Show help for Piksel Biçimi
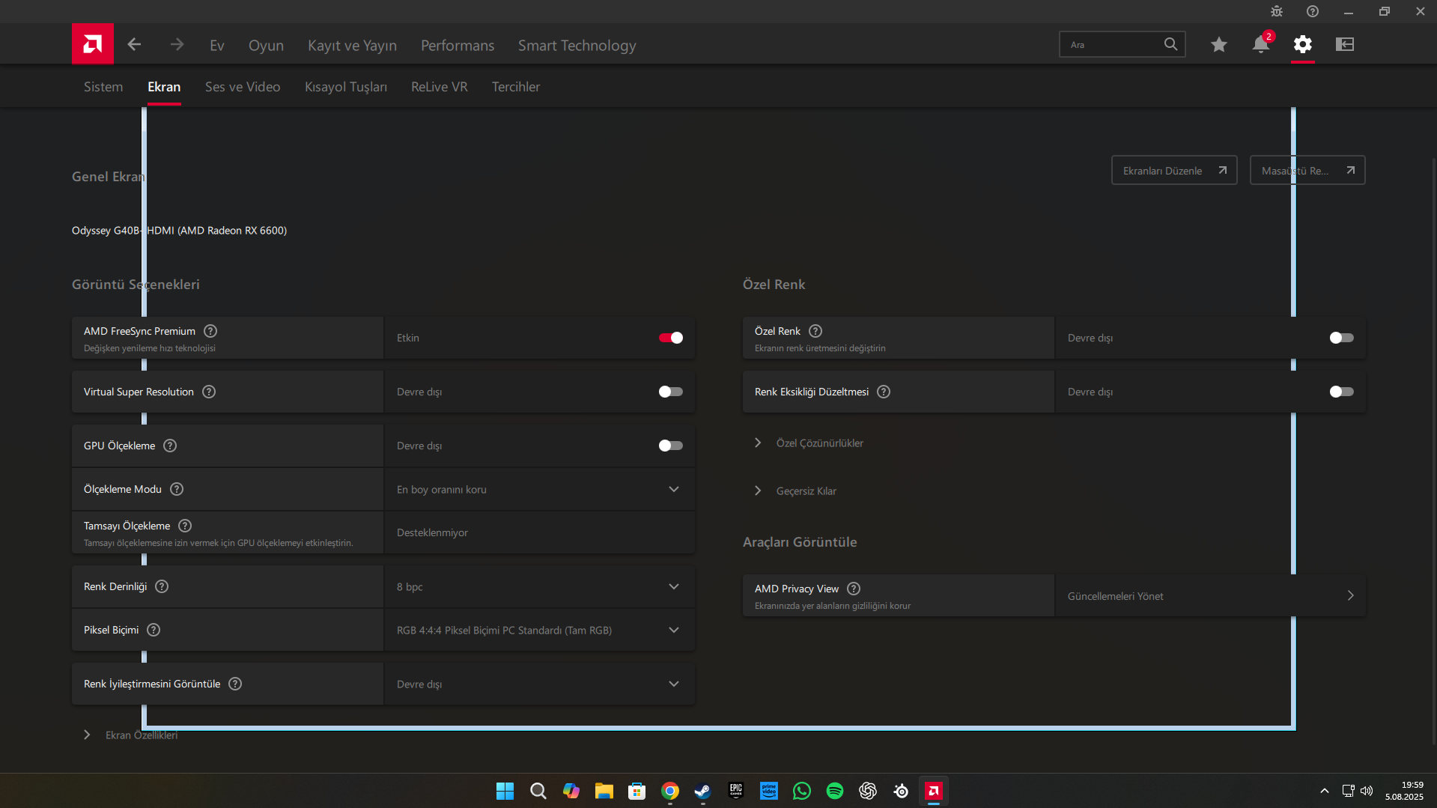The image size is (1437, 808). [154, 630]
